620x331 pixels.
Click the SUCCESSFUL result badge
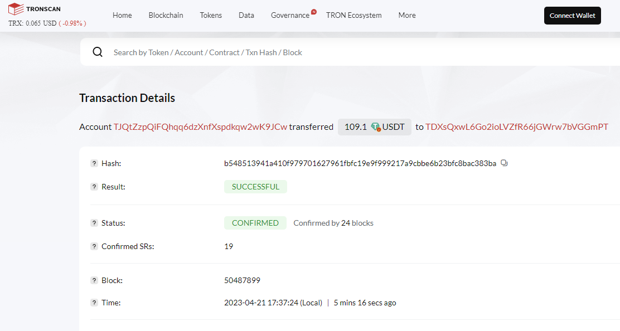[x=255, y=187]
